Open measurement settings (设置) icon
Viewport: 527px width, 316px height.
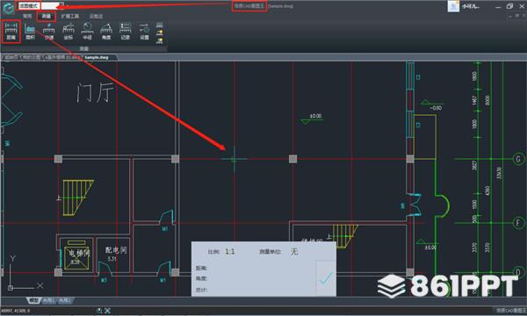(144, 32)
